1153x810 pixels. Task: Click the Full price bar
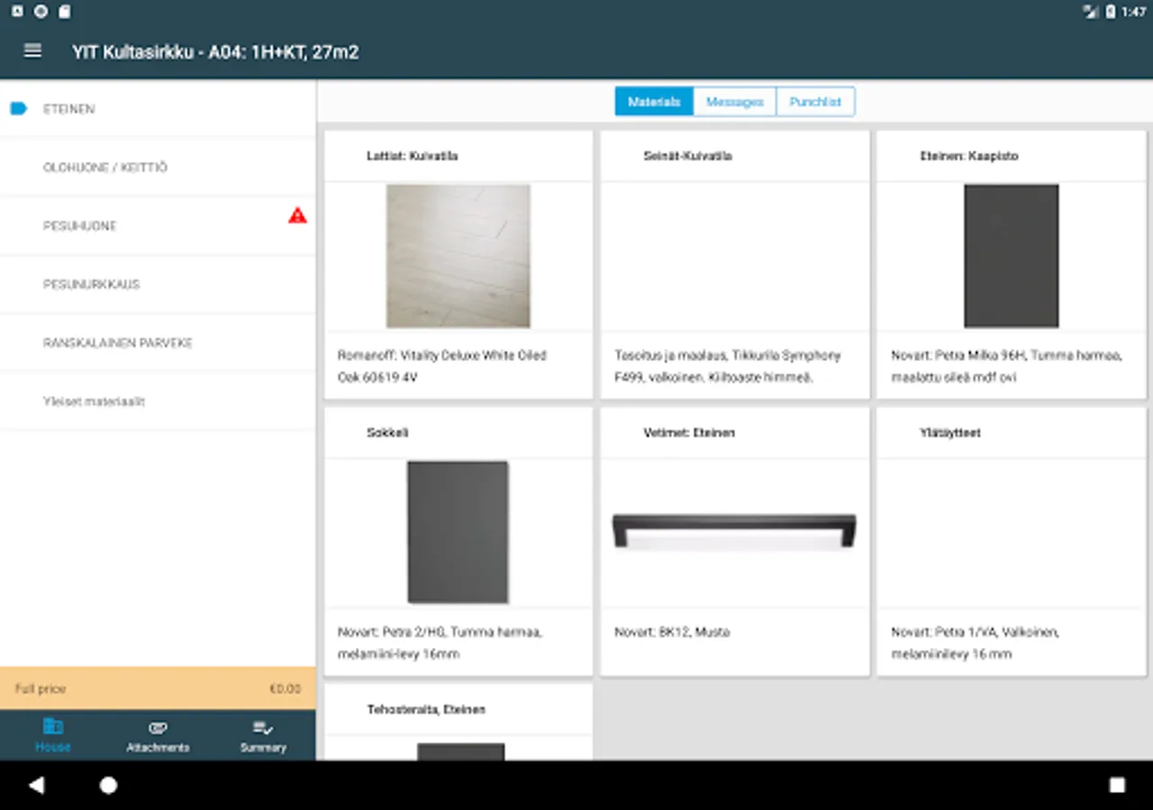(x=158, y=688)
